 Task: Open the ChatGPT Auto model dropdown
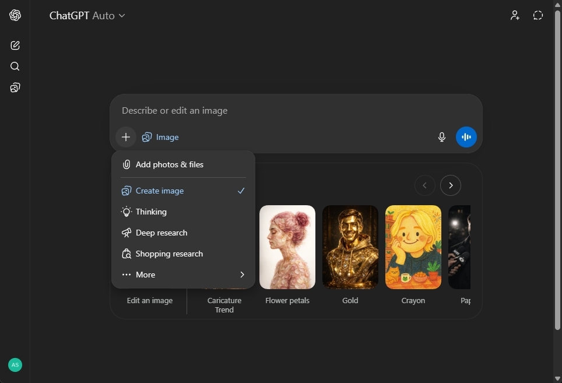pyautogui.click(x=87, y=16)
